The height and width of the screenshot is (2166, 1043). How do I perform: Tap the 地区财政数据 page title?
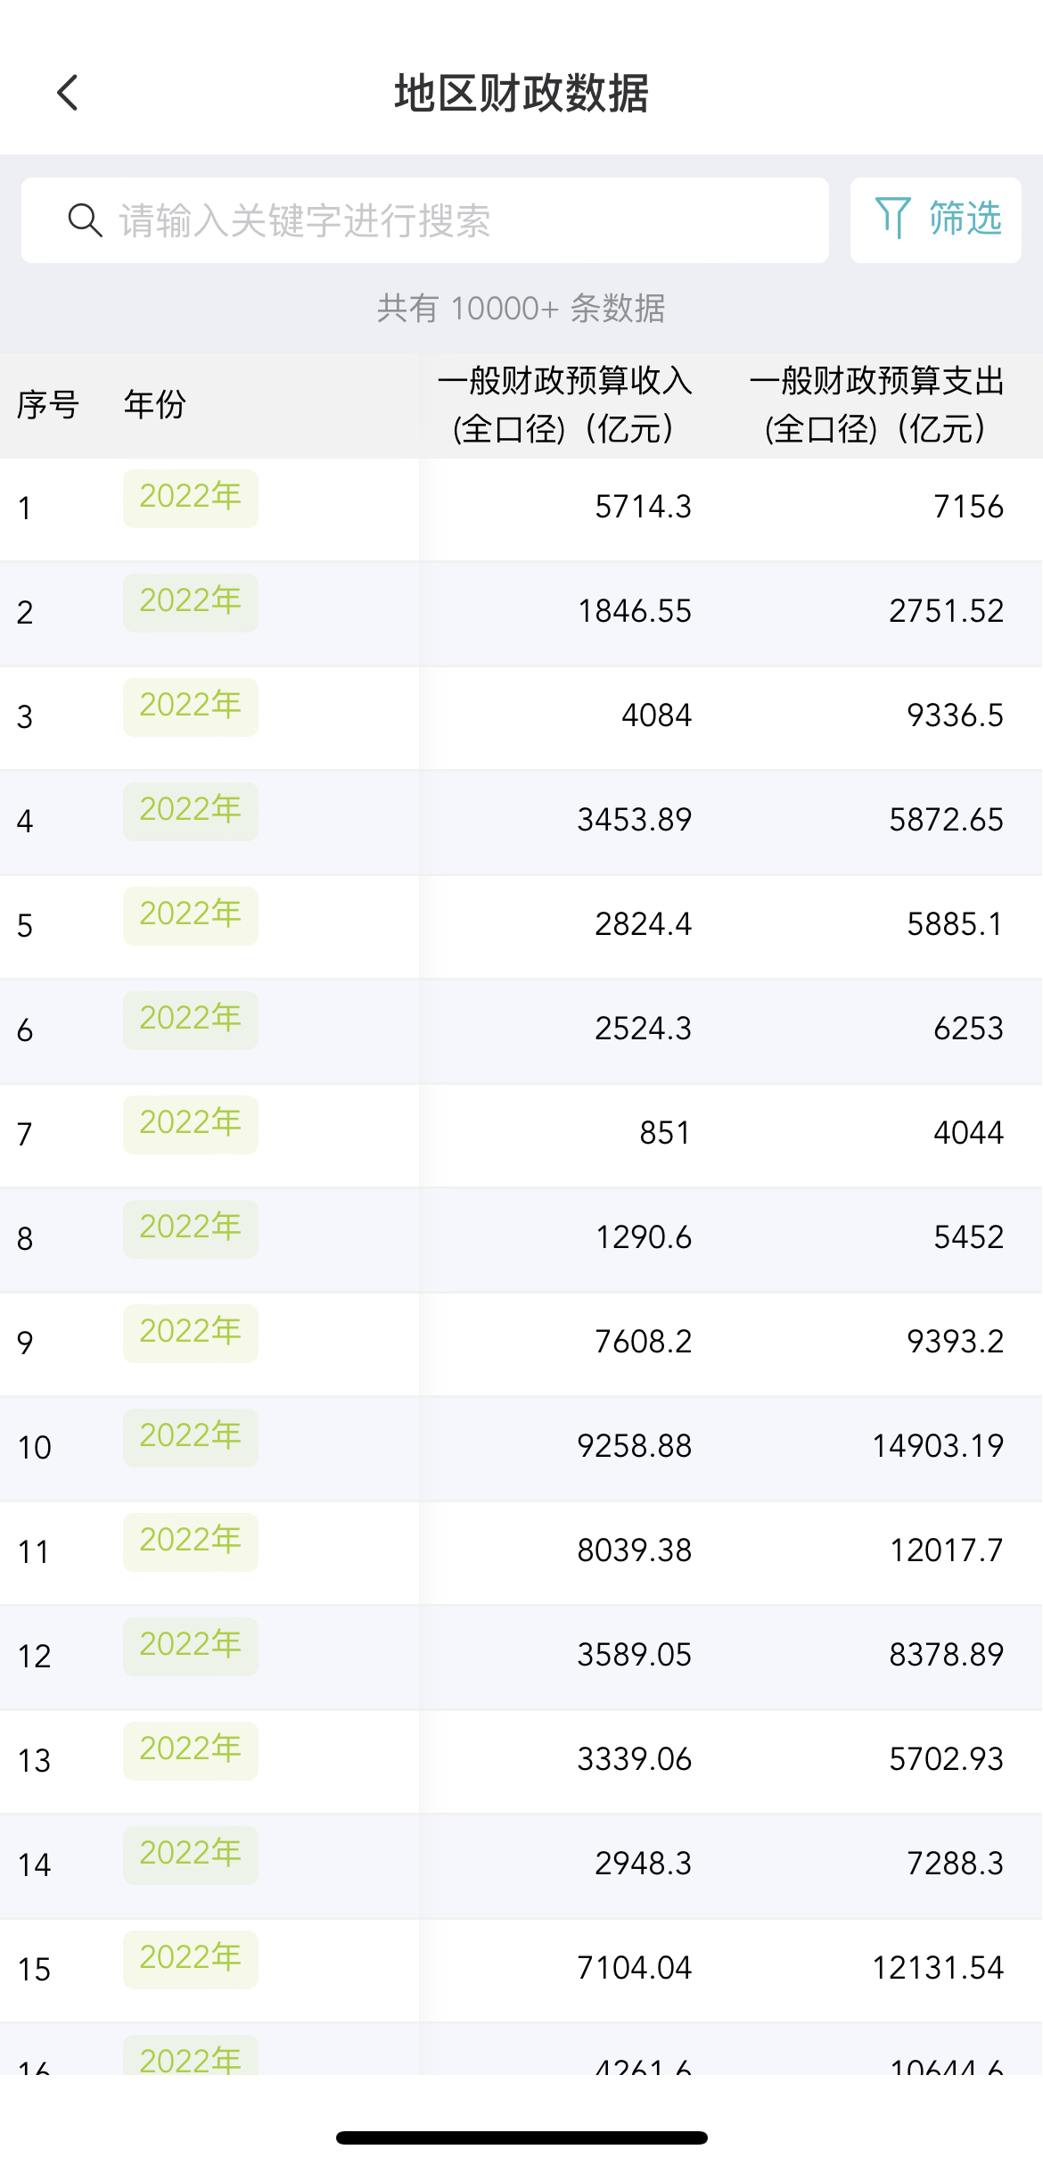coord(521,93)
